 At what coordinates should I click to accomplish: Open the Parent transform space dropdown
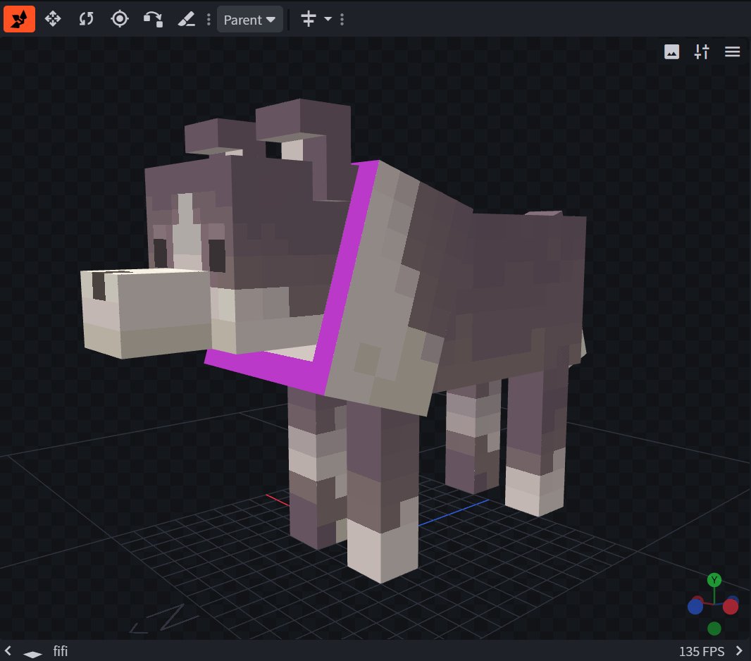[249, 20]
